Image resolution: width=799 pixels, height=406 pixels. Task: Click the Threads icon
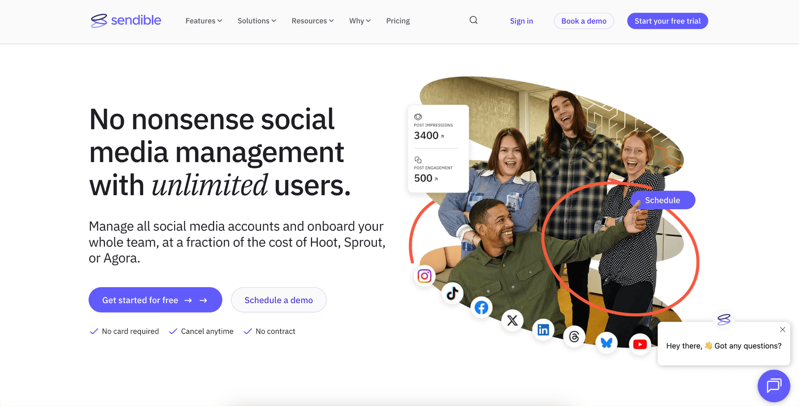coord(574,336)
